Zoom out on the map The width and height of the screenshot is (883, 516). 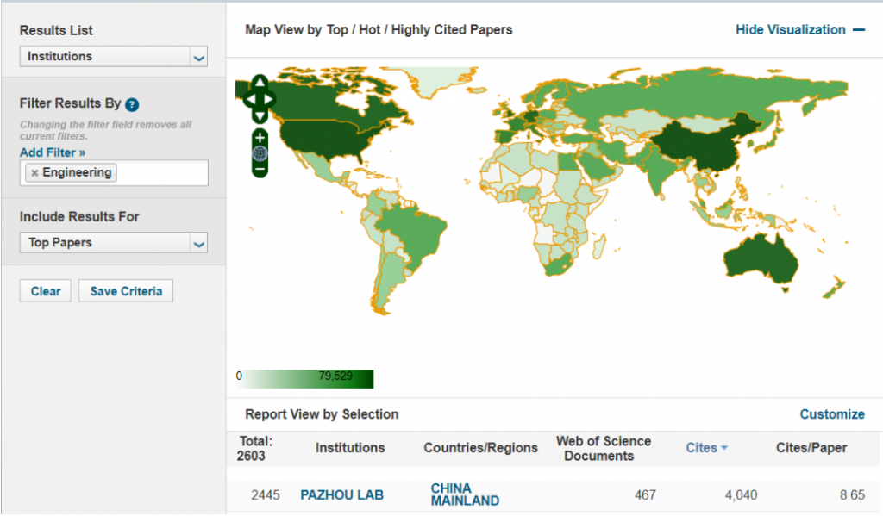(260, 170)
